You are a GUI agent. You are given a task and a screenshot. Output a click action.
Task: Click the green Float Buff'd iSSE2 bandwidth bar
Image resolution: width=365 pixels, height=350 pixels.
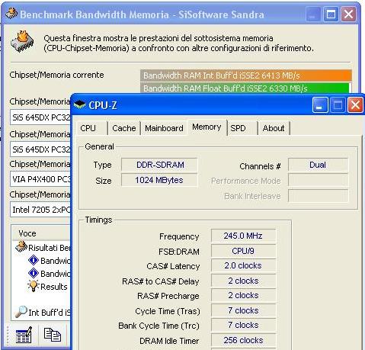point(245,88)
